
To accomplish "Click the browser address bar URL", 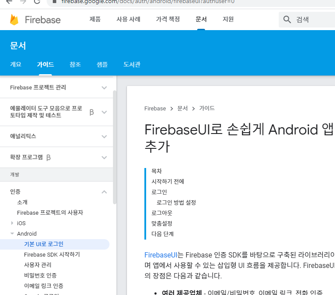I will pos(148,2).
